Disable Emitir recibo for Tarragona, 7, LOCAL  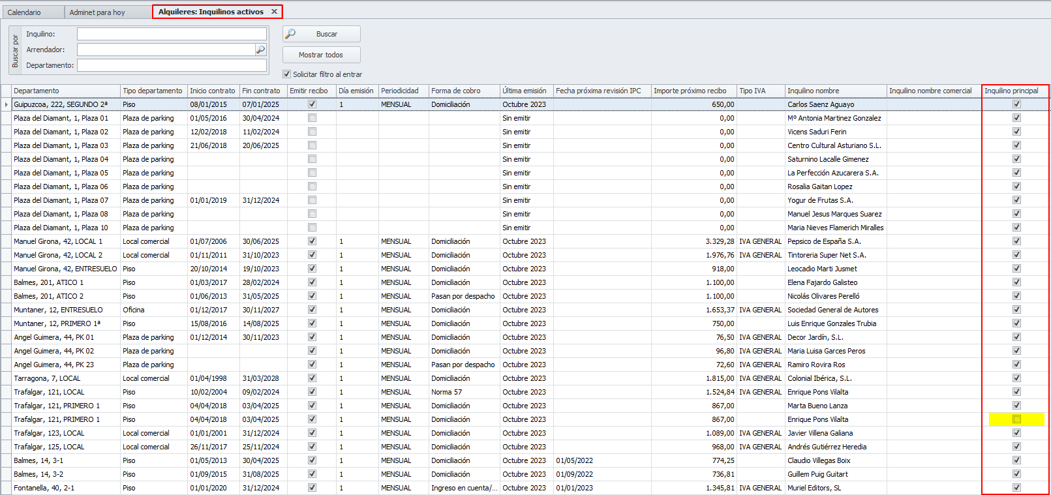pyautogui.click(x=312, y=378)
